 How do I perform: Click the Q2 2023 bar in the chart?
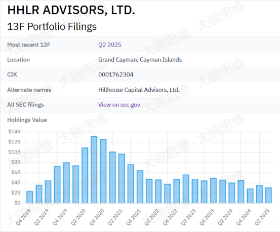click(x=195, y=191)
